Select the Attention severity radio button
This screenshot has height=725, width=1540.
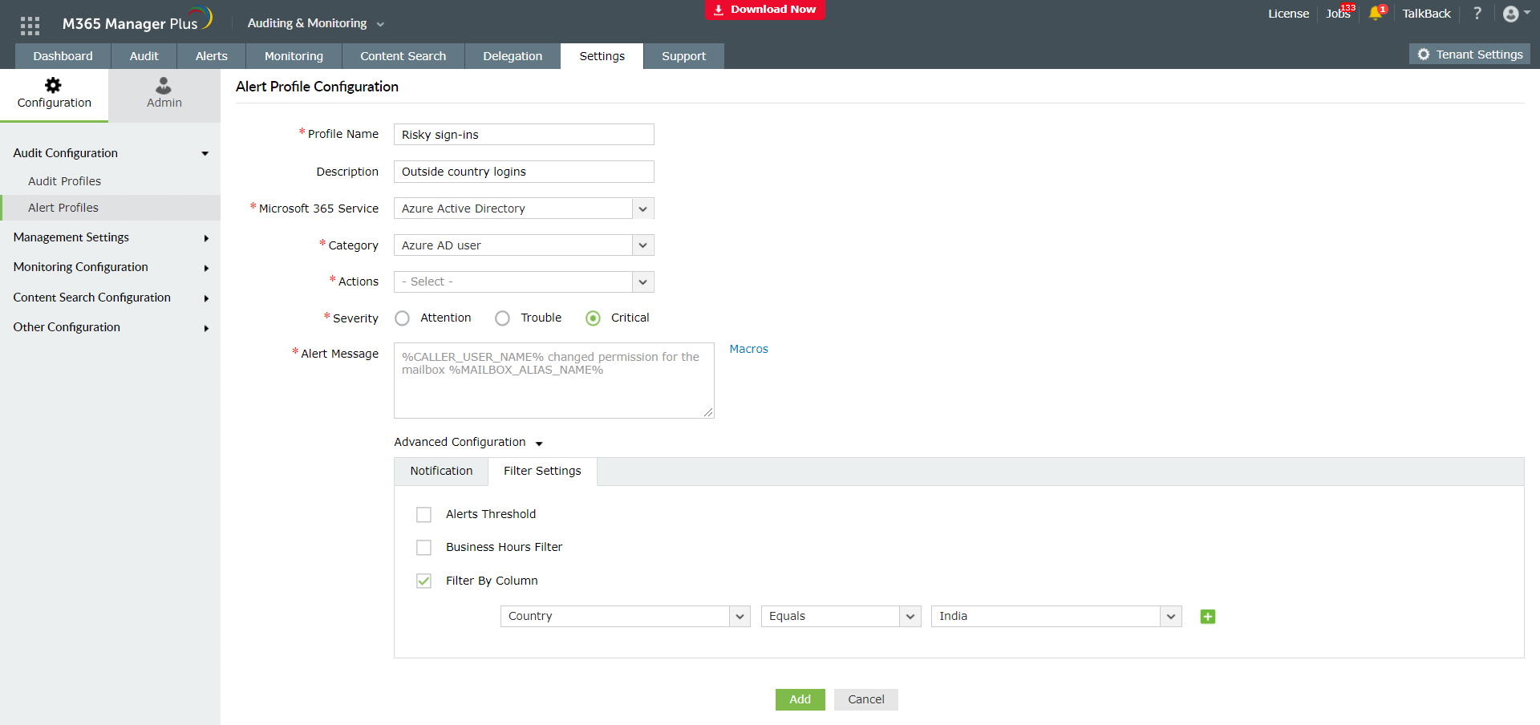[x=402, y=318]
